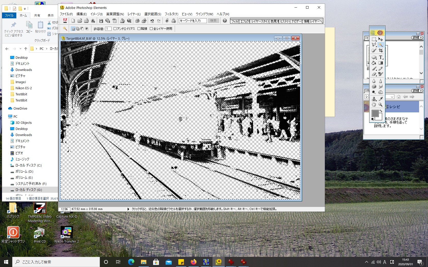Image resolution: width=428 pixels, height=267 pixels.
Task: Go to recipe home in the palette
Action: [x=399, y=97]
